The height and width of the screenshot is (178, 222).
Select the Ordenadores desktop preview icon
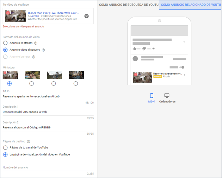coord(167,96)
